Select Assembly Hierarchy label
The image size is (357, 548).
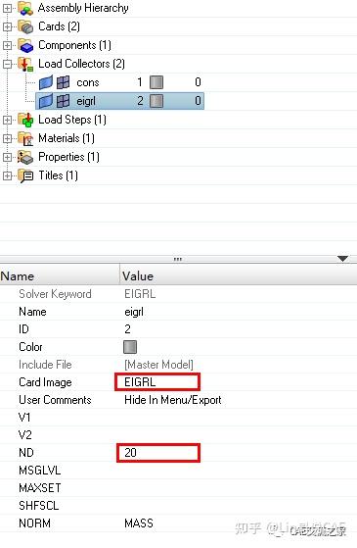pos(83,8)
